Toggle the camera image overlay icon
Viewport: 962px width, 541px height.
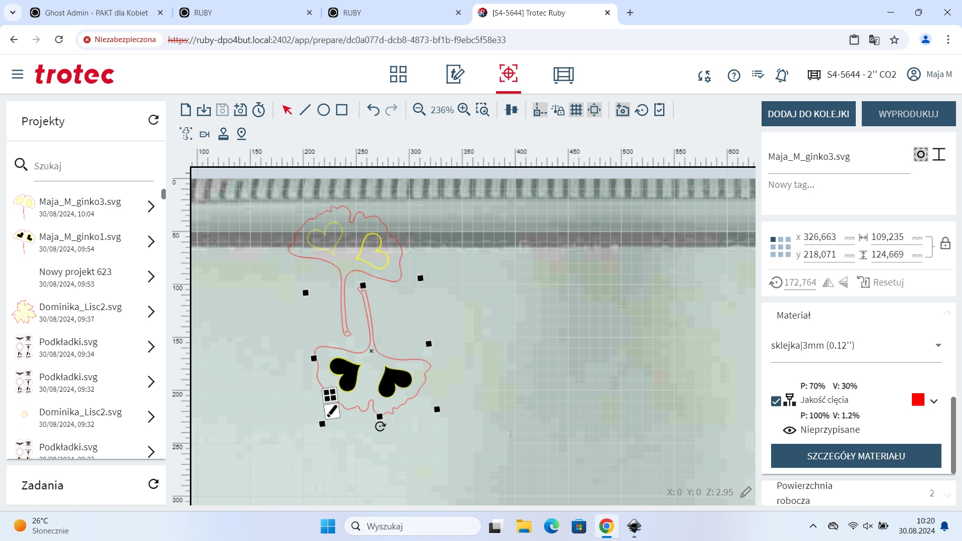[x=622, y=110]
